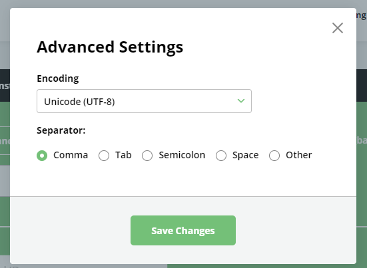Image resolution: width=367 pixels, height=268 pixels.
Task: Click the green chevron in Encoding field
Action: coord(241,100)
